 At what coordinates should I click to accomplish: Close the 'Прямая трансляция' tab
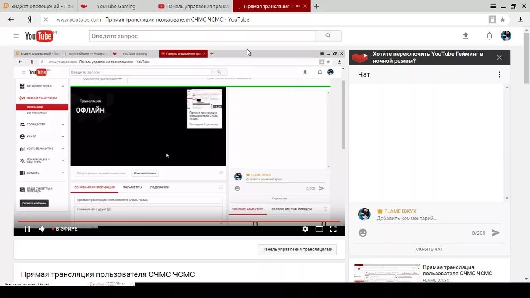306,6
